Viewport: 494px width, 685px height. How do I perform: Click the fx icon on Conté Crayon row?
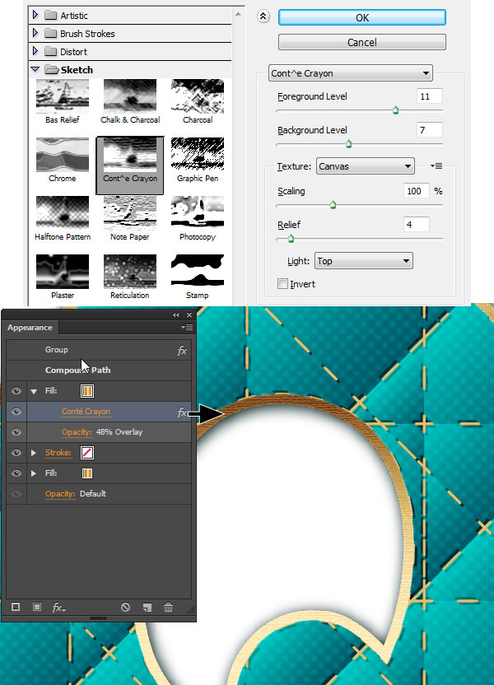[x=182, y=412]
